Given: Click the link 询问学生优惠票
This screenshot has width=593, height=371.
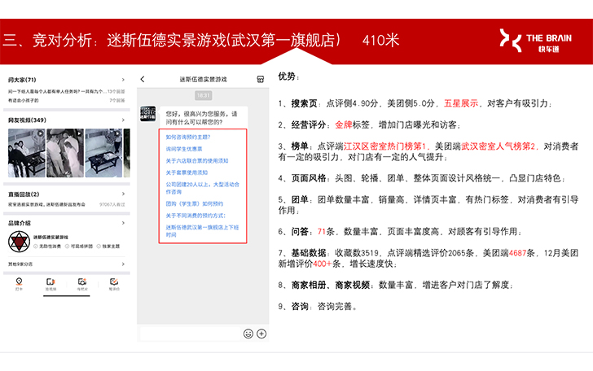Looking at the screenshot, I should (184, 149).
